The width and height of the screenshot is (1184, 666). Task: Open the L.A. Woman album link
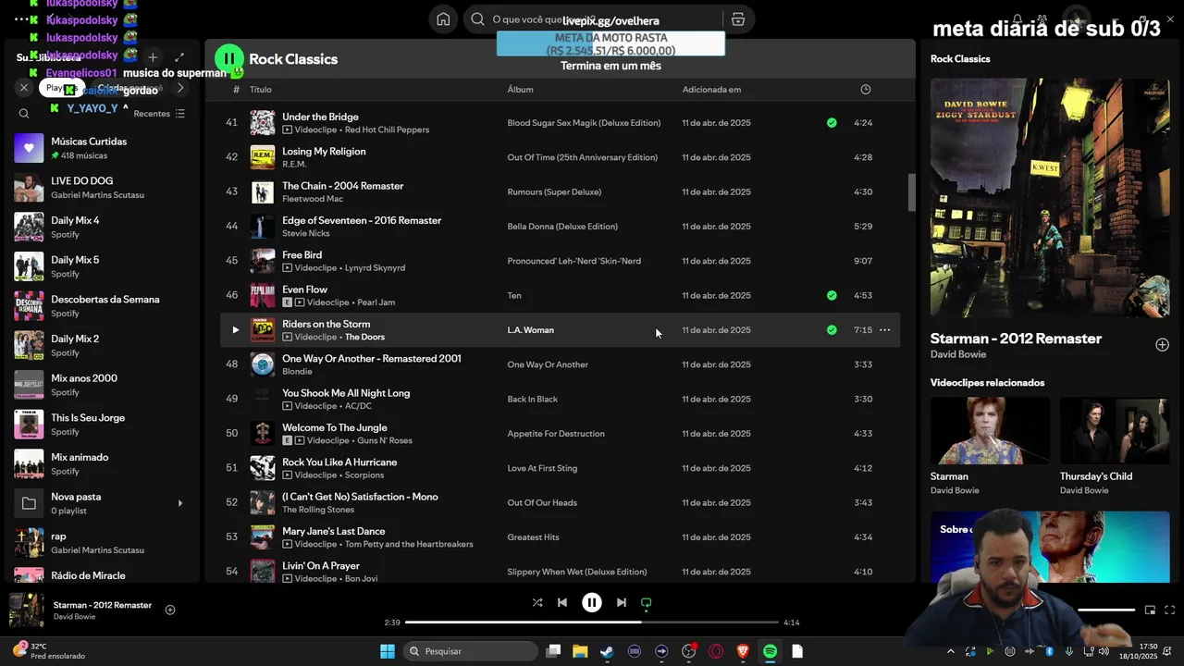[x=531, y=330]
